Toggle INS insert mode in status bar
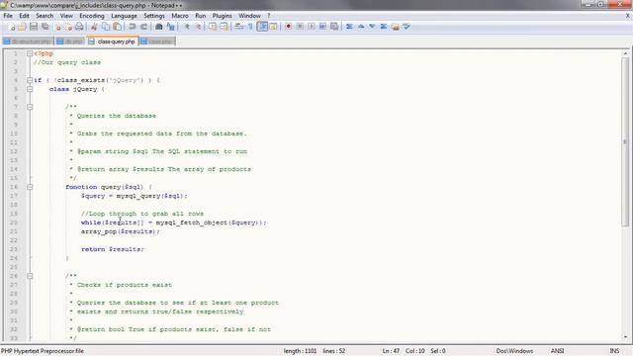The width and height of the screenshot is (633, 356). pos(614,351)
